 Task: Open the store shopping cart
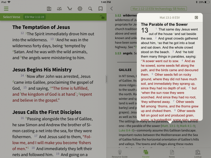(x=70, y=9)
